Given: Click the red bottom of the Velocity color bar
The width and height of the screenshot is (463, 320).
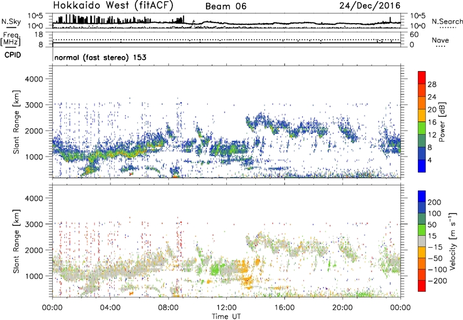Looking at the screenshot, I should click(422, 286).
